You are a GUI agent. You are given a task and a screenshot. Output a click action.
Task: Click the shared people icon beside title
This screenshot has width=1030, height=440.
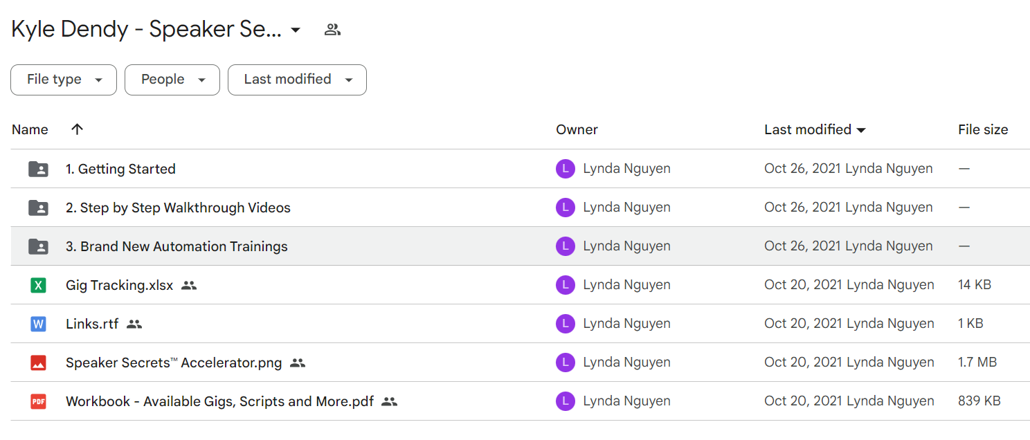333,30
